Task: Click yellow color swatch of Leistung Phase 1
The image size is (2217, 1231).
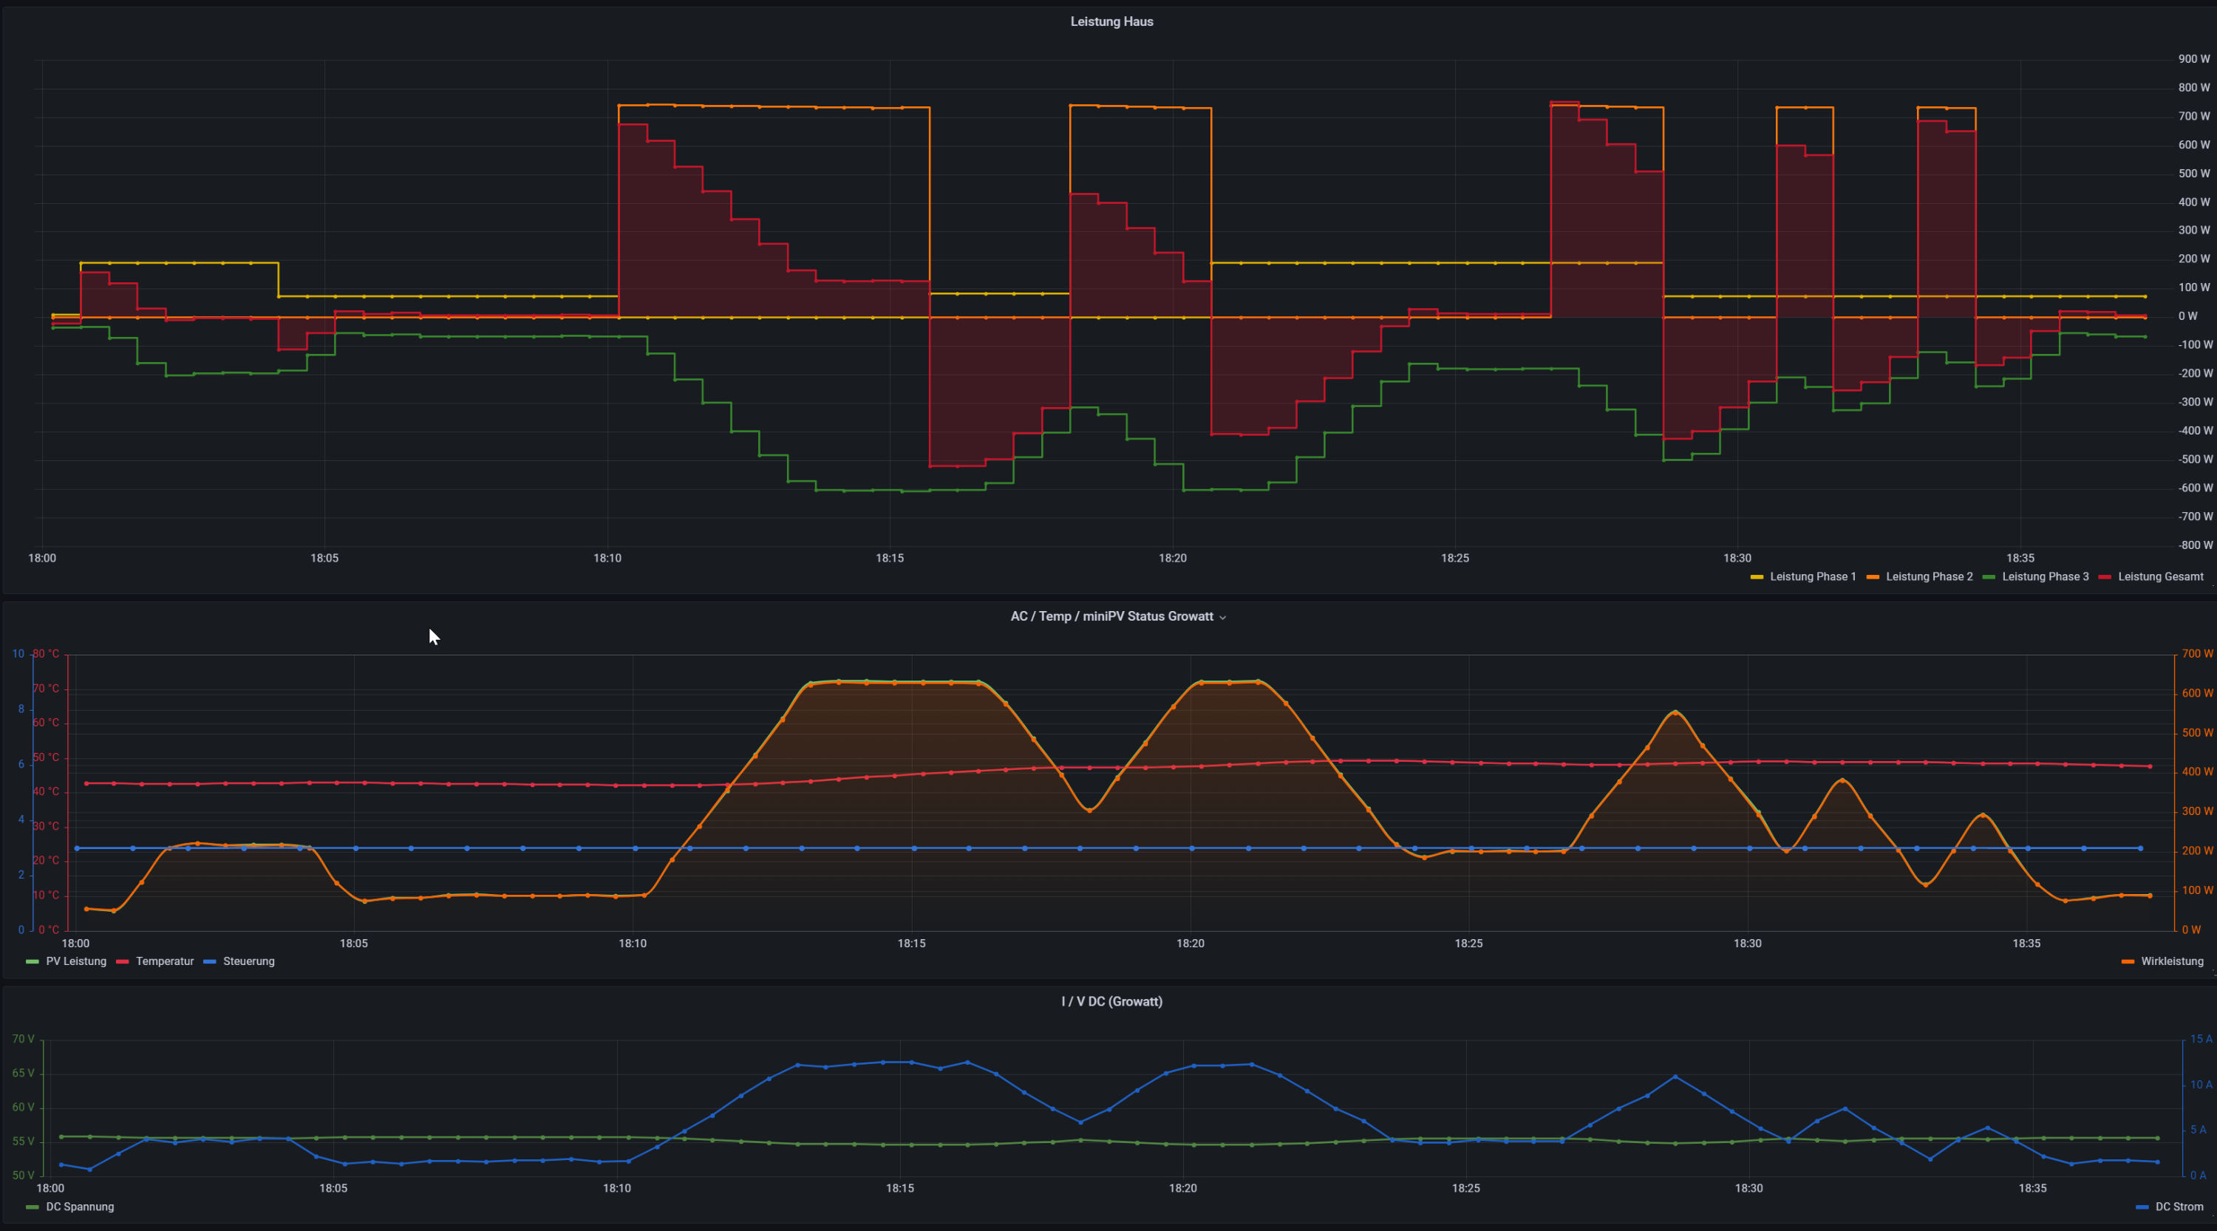Action: [x=1757, y=577]
